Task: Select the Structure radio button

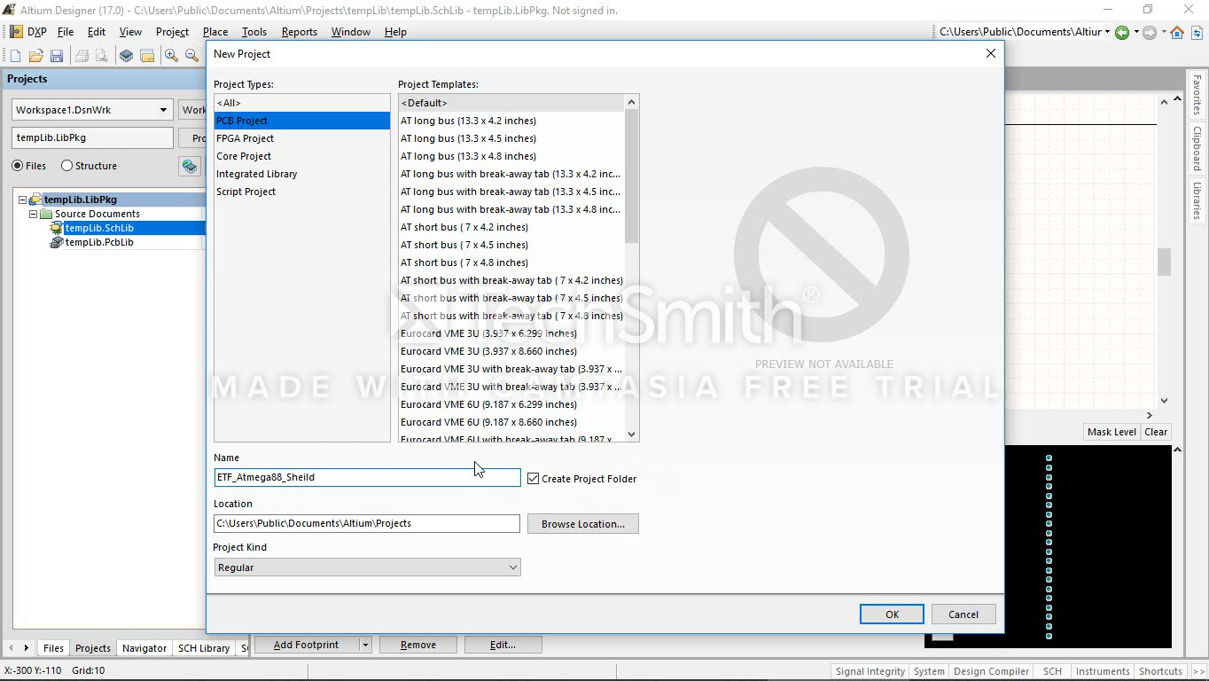Action: (x=66, y=166)
